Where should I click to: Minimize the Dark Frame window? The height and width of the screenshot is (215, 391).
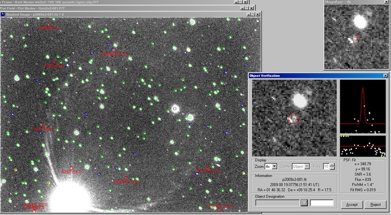point(236,2)
